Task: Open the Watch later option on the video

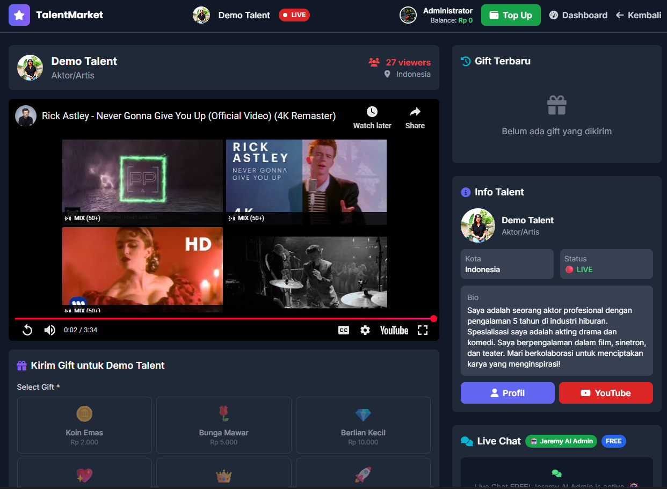Action: point(372,117)
